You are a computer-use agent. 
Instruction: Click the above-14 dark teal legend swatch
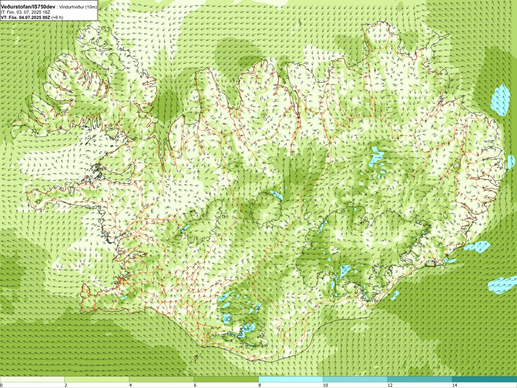[485, 380]
